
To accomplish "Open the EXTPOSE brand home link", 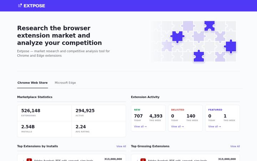I will [31, 6].
